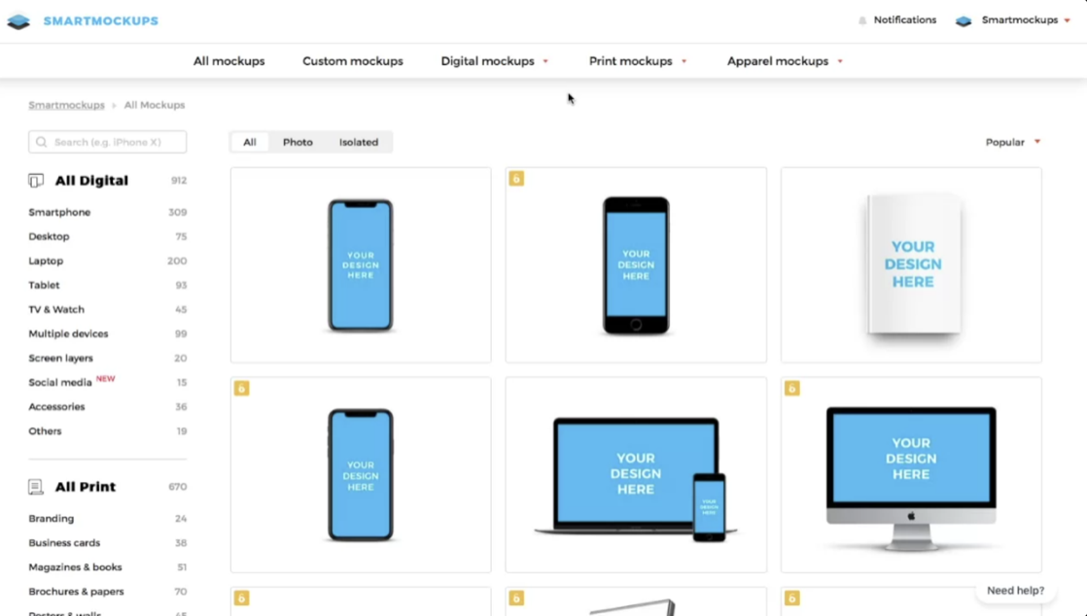Open the book cover mockup thumbnail

911,264
